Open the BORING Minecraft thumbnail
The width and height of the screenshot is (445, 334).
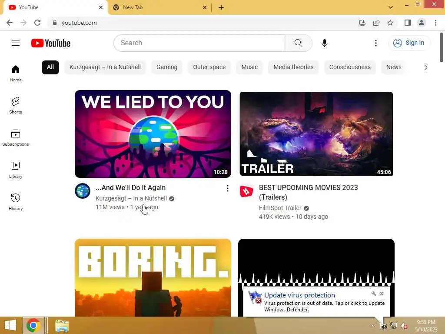(x=153, y=278)
